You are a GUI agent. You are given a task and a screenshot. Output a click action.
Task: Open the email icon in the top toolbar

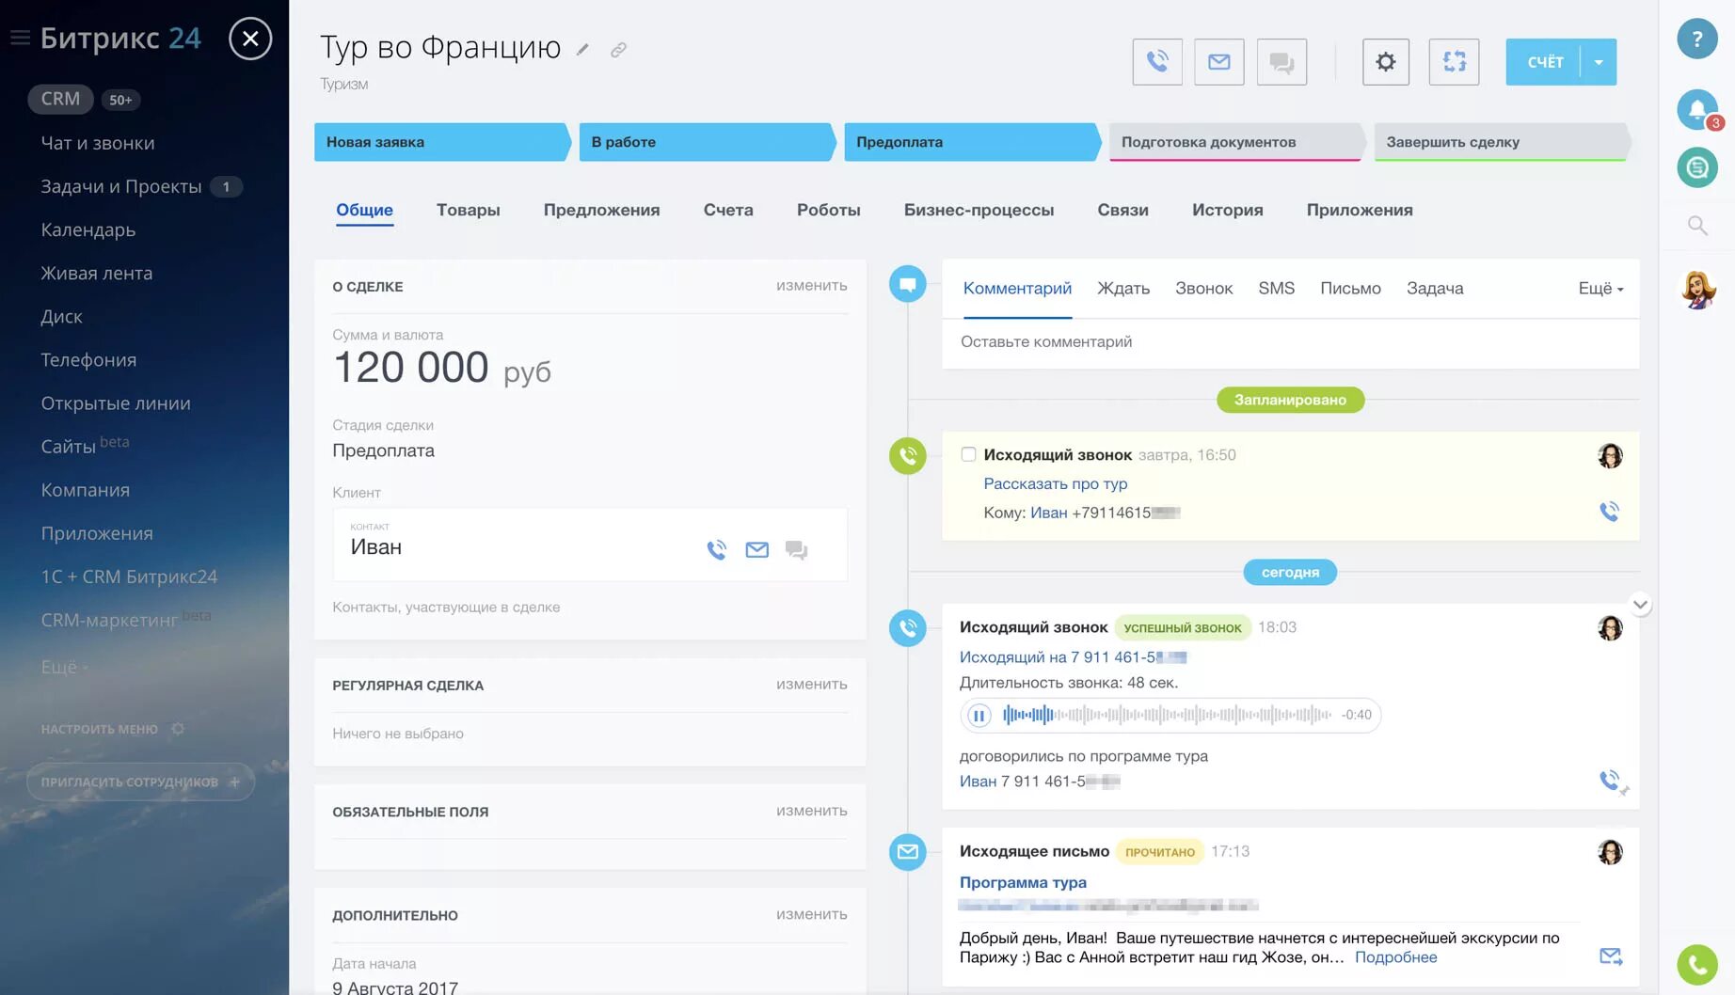click(x=1218, y=61)
